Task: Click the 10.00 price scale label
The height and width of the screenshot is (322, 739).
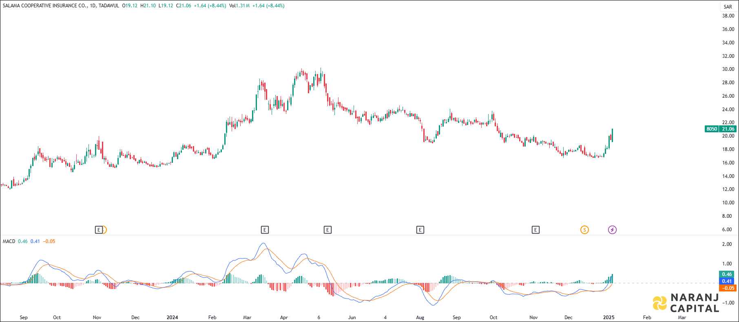Action: tap(728, 203)
